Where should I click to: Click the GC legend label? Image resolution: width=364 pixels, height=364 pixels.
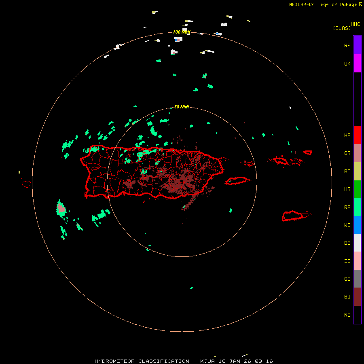point(347,279)
